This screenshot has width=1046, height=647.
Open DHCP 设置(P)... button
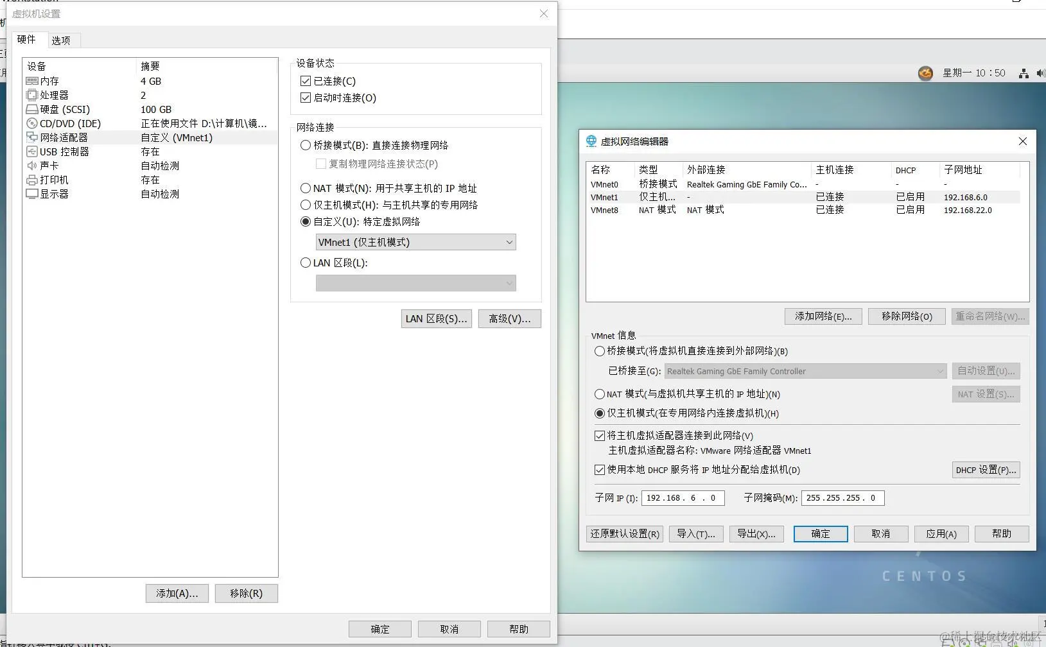986,470
